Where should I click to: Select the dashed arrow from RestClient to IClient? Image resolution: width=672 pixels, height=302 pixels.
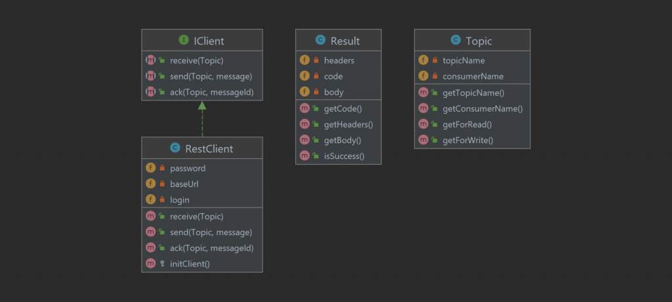[x=202, y=119]
